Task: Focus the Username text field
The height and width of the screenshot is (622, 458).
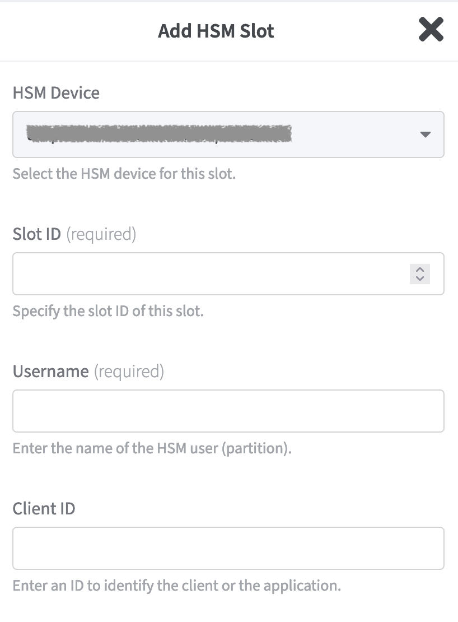Action: 228,411
